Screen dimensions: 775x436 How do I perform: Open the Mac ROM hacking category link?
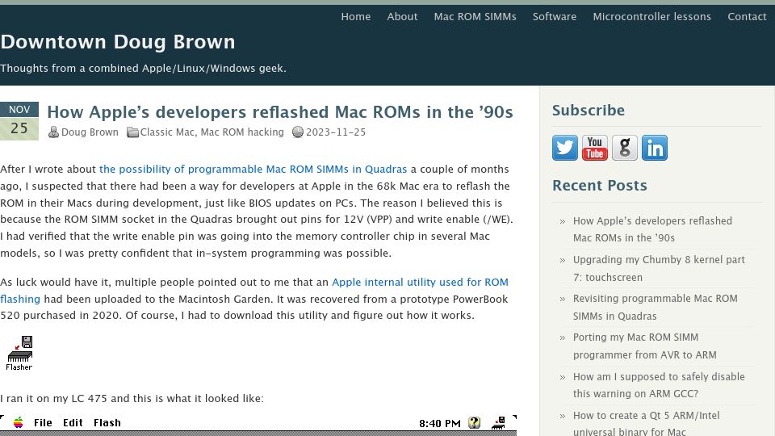(242, 132)
